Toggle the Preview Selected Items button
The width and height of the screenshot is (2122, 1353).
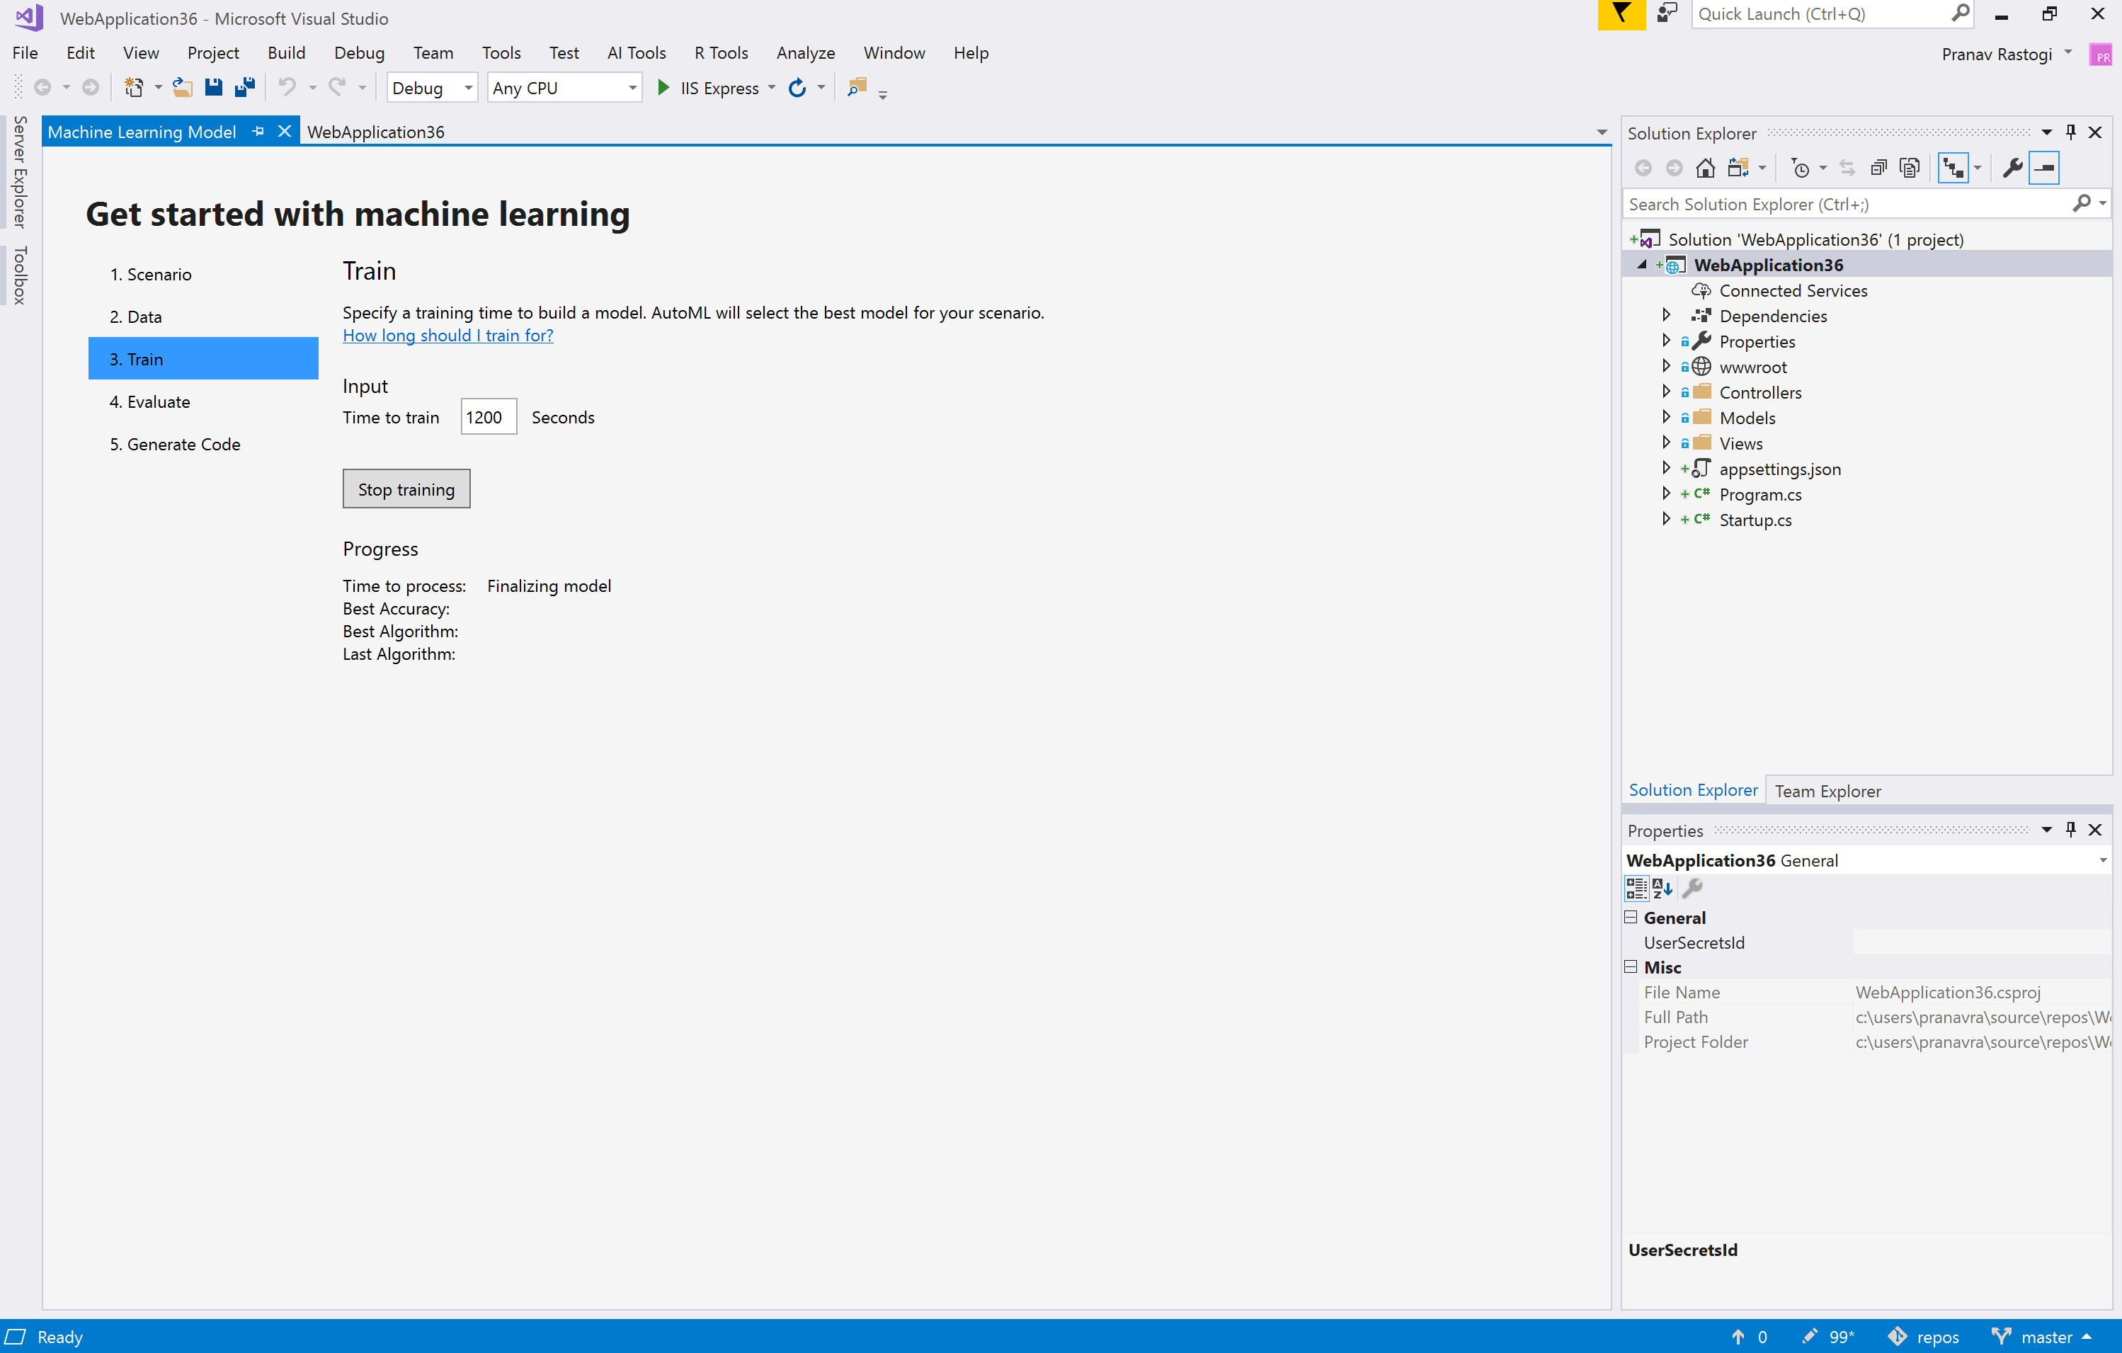click(2044, 168)
